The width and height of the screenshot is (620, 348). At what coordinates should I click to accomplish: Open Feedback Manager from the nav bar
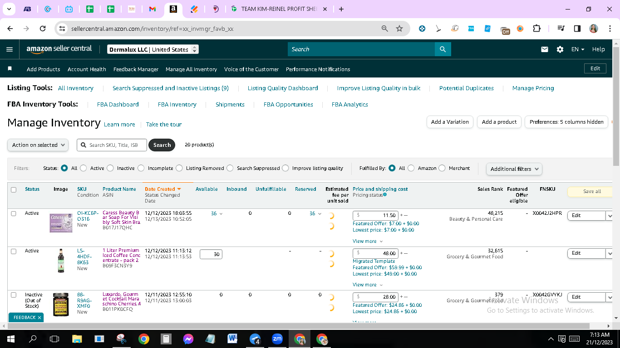[x=136, y=69]
